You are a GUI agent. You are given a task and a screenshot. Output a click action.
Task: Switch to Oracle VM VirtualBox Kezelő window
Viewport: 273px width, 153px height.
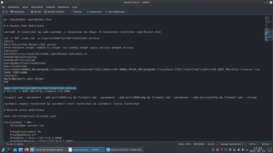coord(48,150)
